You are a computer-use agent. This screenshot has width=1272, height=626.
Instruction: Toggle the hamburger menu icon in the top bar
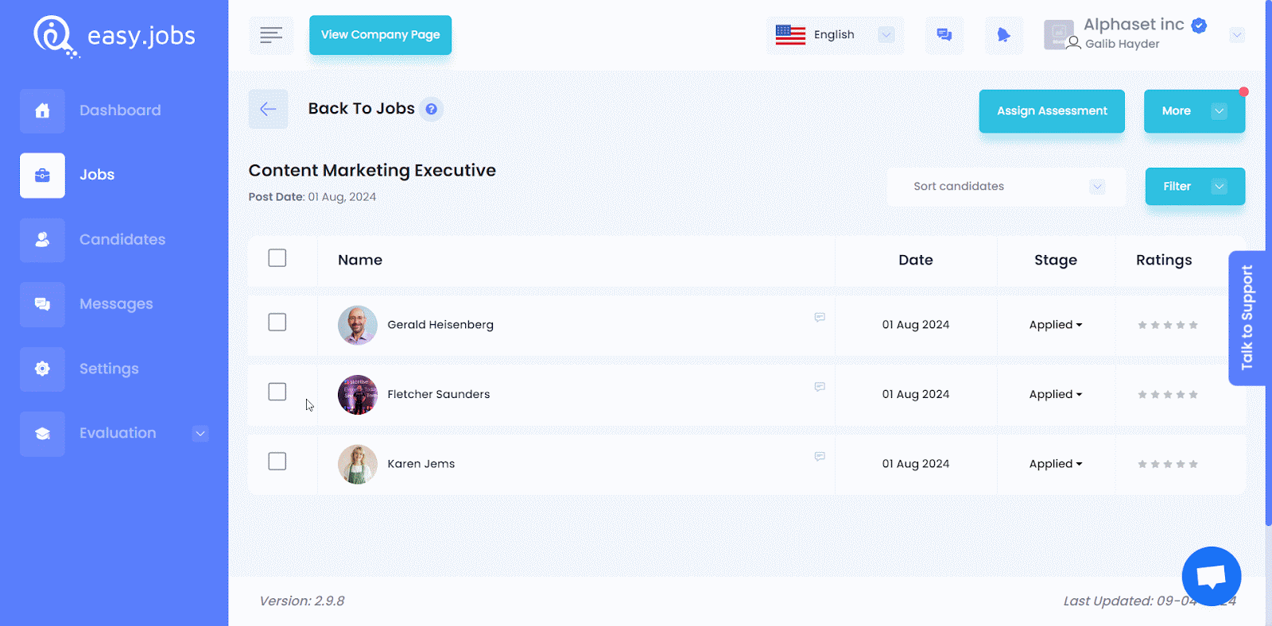pos(271,35)
